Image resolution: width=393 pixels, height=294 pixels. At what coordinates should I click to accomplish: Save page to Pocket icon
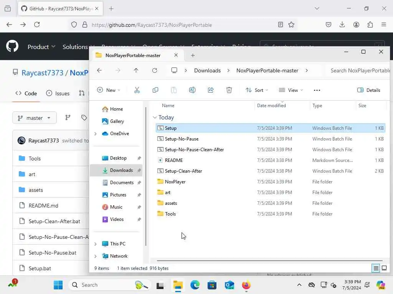(x=329, y=24)
